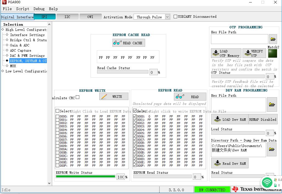Click Read Cache Status progress bar

pos(123,72)
